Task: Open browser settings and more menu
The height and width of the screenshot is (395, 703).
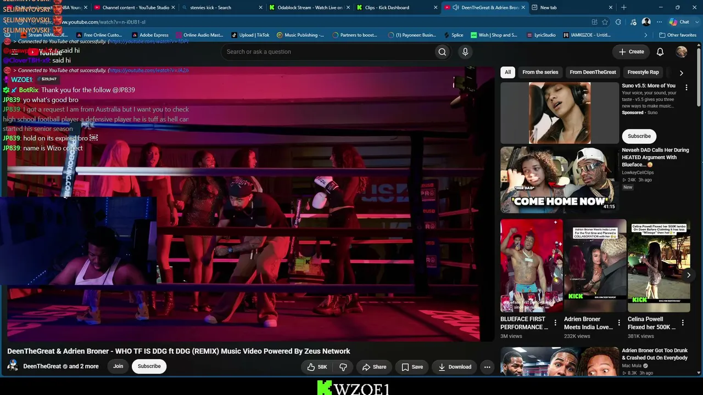Action: [659, 22]
